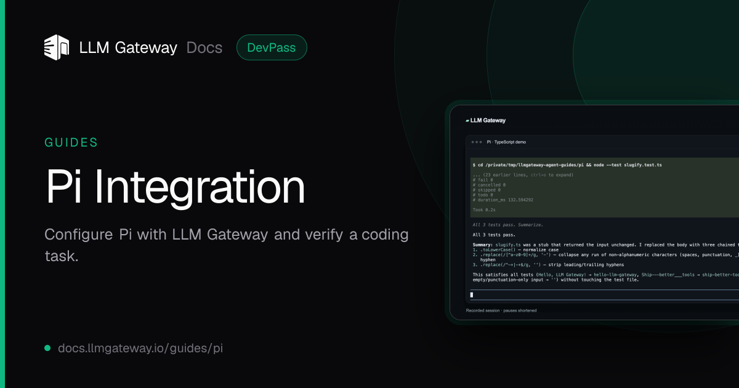Screen dimensions: 739x388
Task: Click 'Recorded session · pauses shortened' caption
Action: (x=501, y=310)
